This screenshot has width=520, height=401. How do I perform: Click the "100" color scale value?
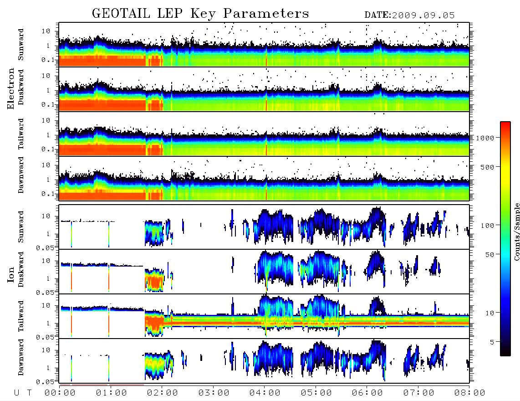[x=487, y=226]
